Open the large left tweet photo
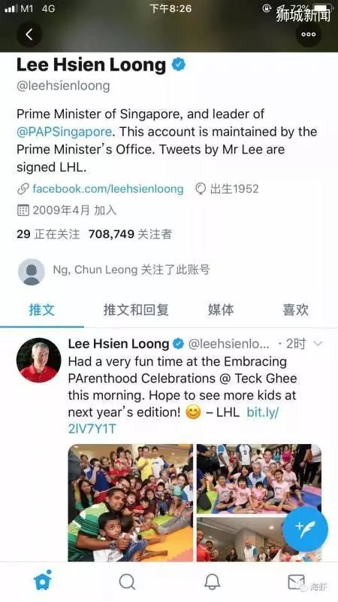338x602 pixels. click(131, 503)
